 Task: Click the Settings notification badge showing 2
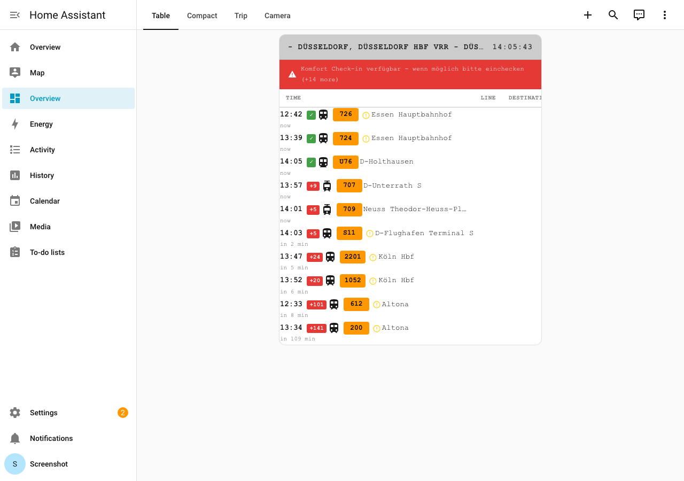[x=123, y=413]
